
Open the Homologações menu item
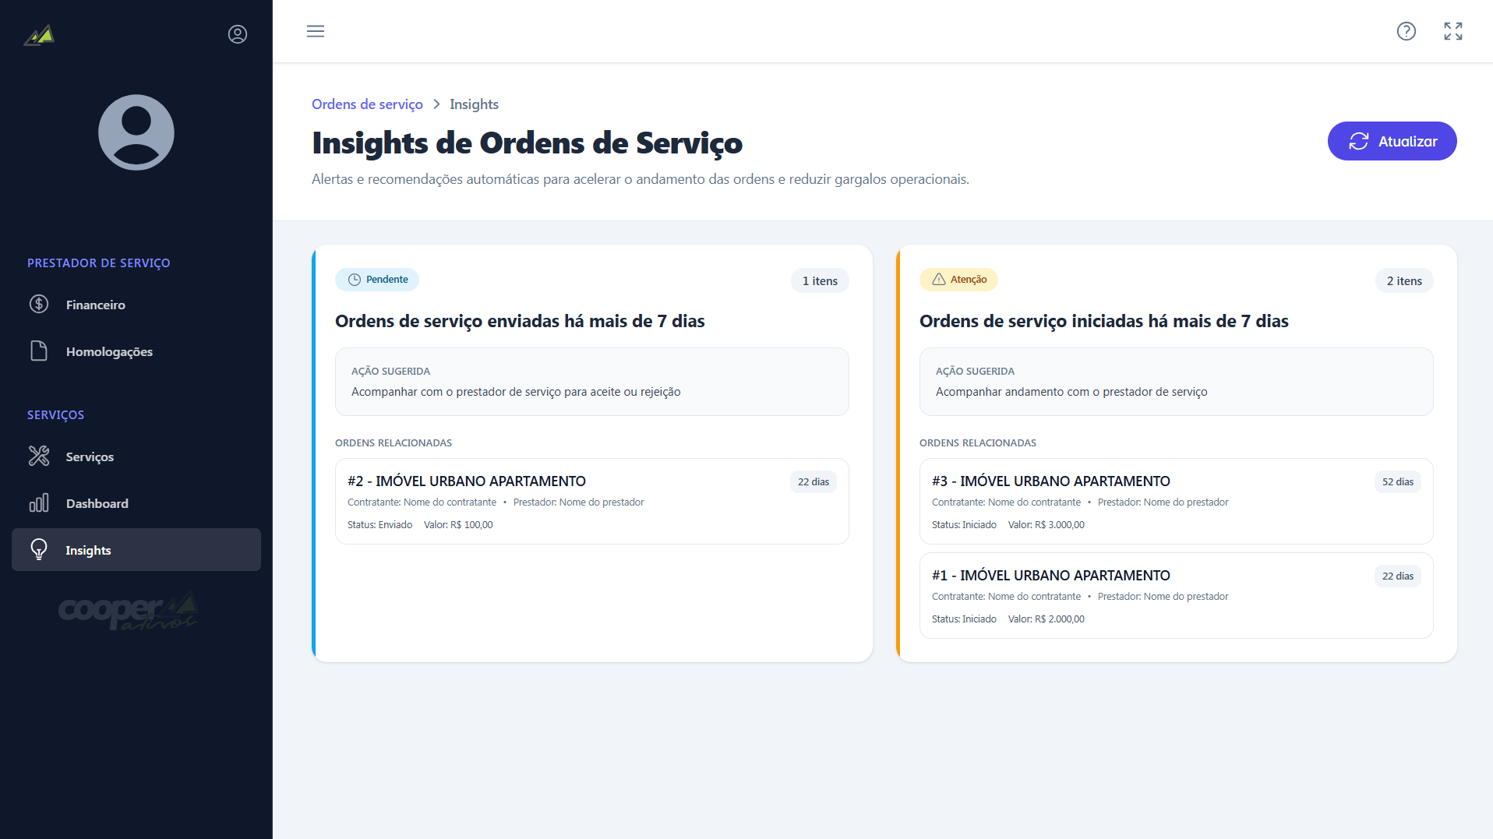[136, 351]
